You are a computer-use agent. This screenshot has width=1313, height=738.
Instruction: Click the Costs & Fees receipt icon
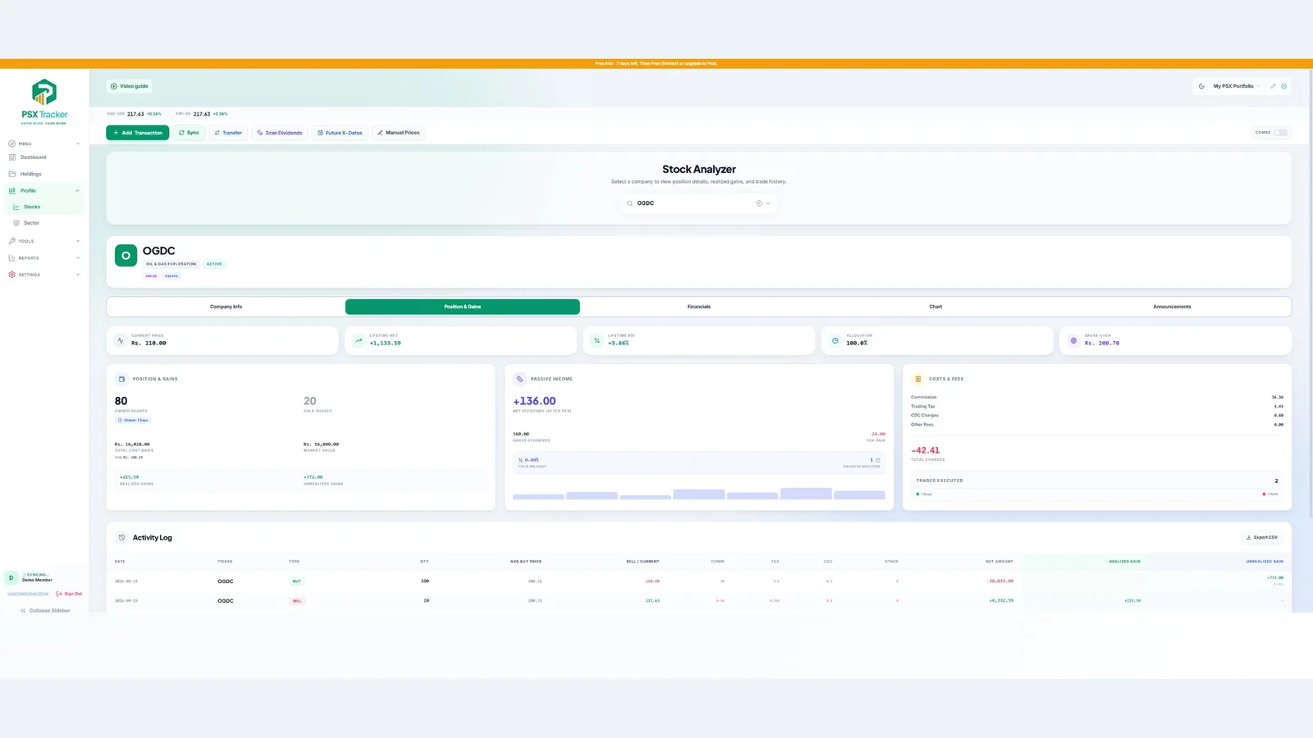(x=917, y=379)
